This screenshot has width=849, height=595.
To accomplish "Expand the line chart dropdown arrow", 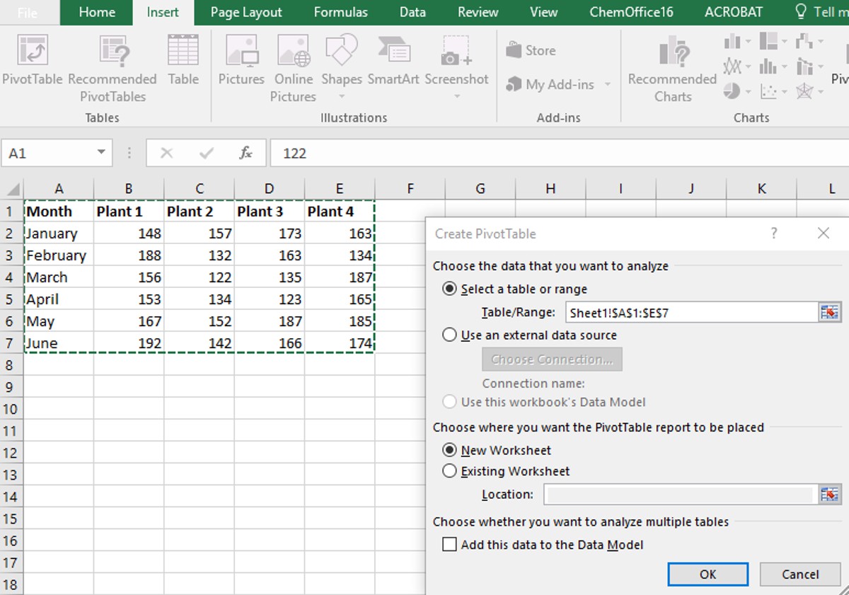I will pyautogui.click(x=748, y=67).
